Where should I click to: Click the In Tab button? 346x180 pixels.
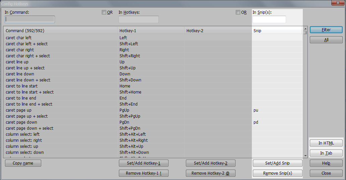pyautogui.click(x=326, y=153)
